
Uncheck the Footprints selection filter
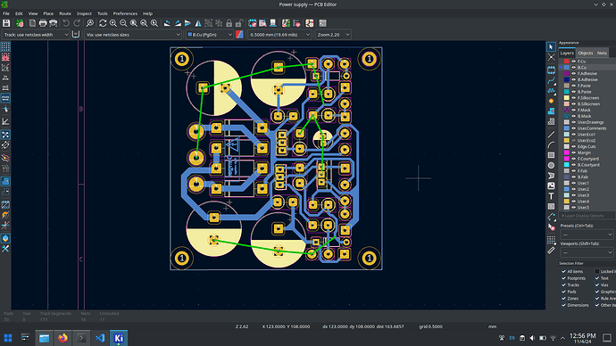tap(563, 278)
